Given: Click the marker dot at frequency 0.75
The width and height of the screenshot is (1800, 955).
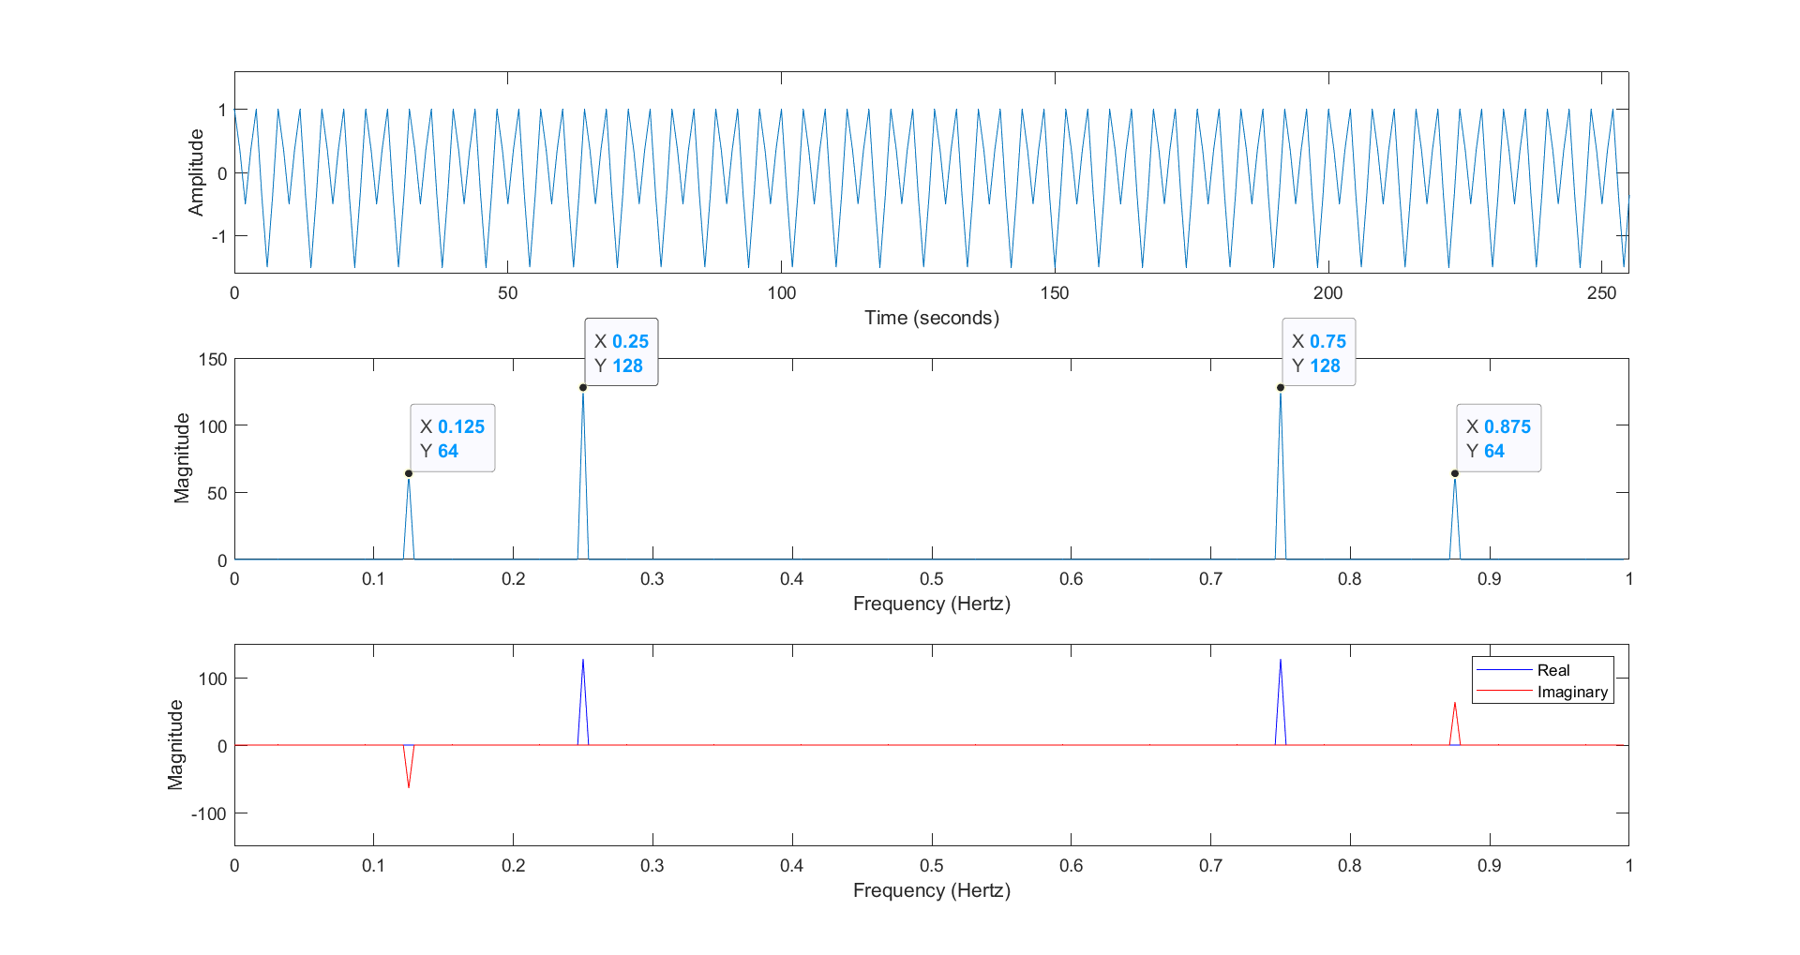Looking at the screenshot, I should 1280,386.
